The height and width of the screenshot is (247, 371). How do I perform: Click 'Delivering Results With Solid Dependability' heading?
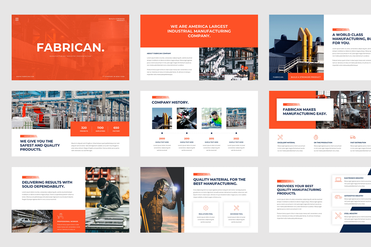click(x=47, y=184)
